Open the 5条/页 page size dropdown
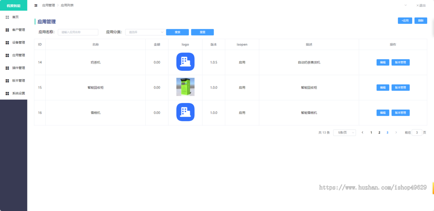Viewport: 434px width, 211px height. click(344, 133)
